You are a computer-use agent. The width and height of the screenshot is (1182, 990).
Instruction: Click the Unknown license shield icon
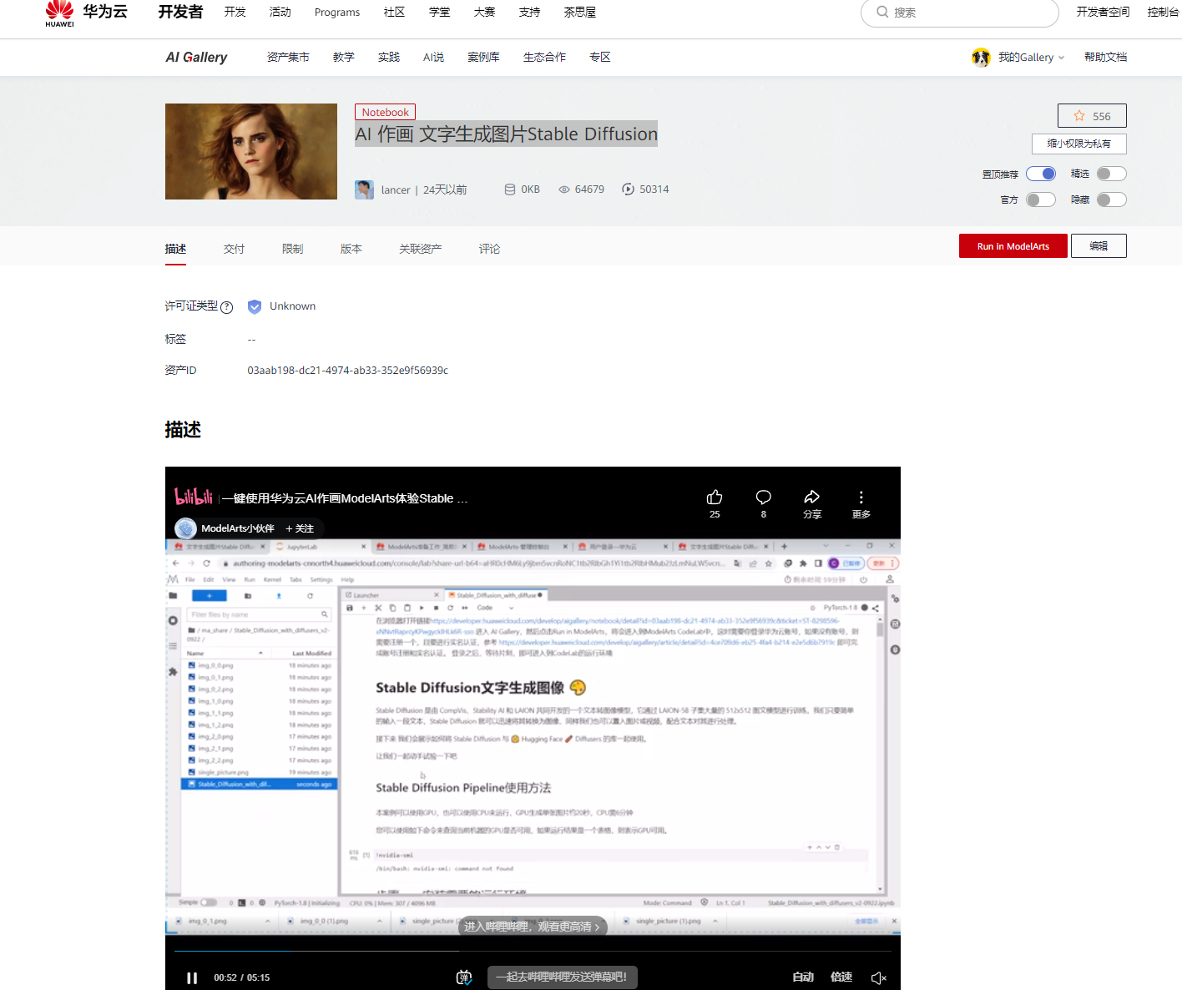click(x=255, y=306)
